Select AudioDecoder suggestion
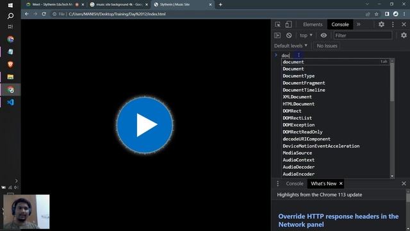 [336, 167]
